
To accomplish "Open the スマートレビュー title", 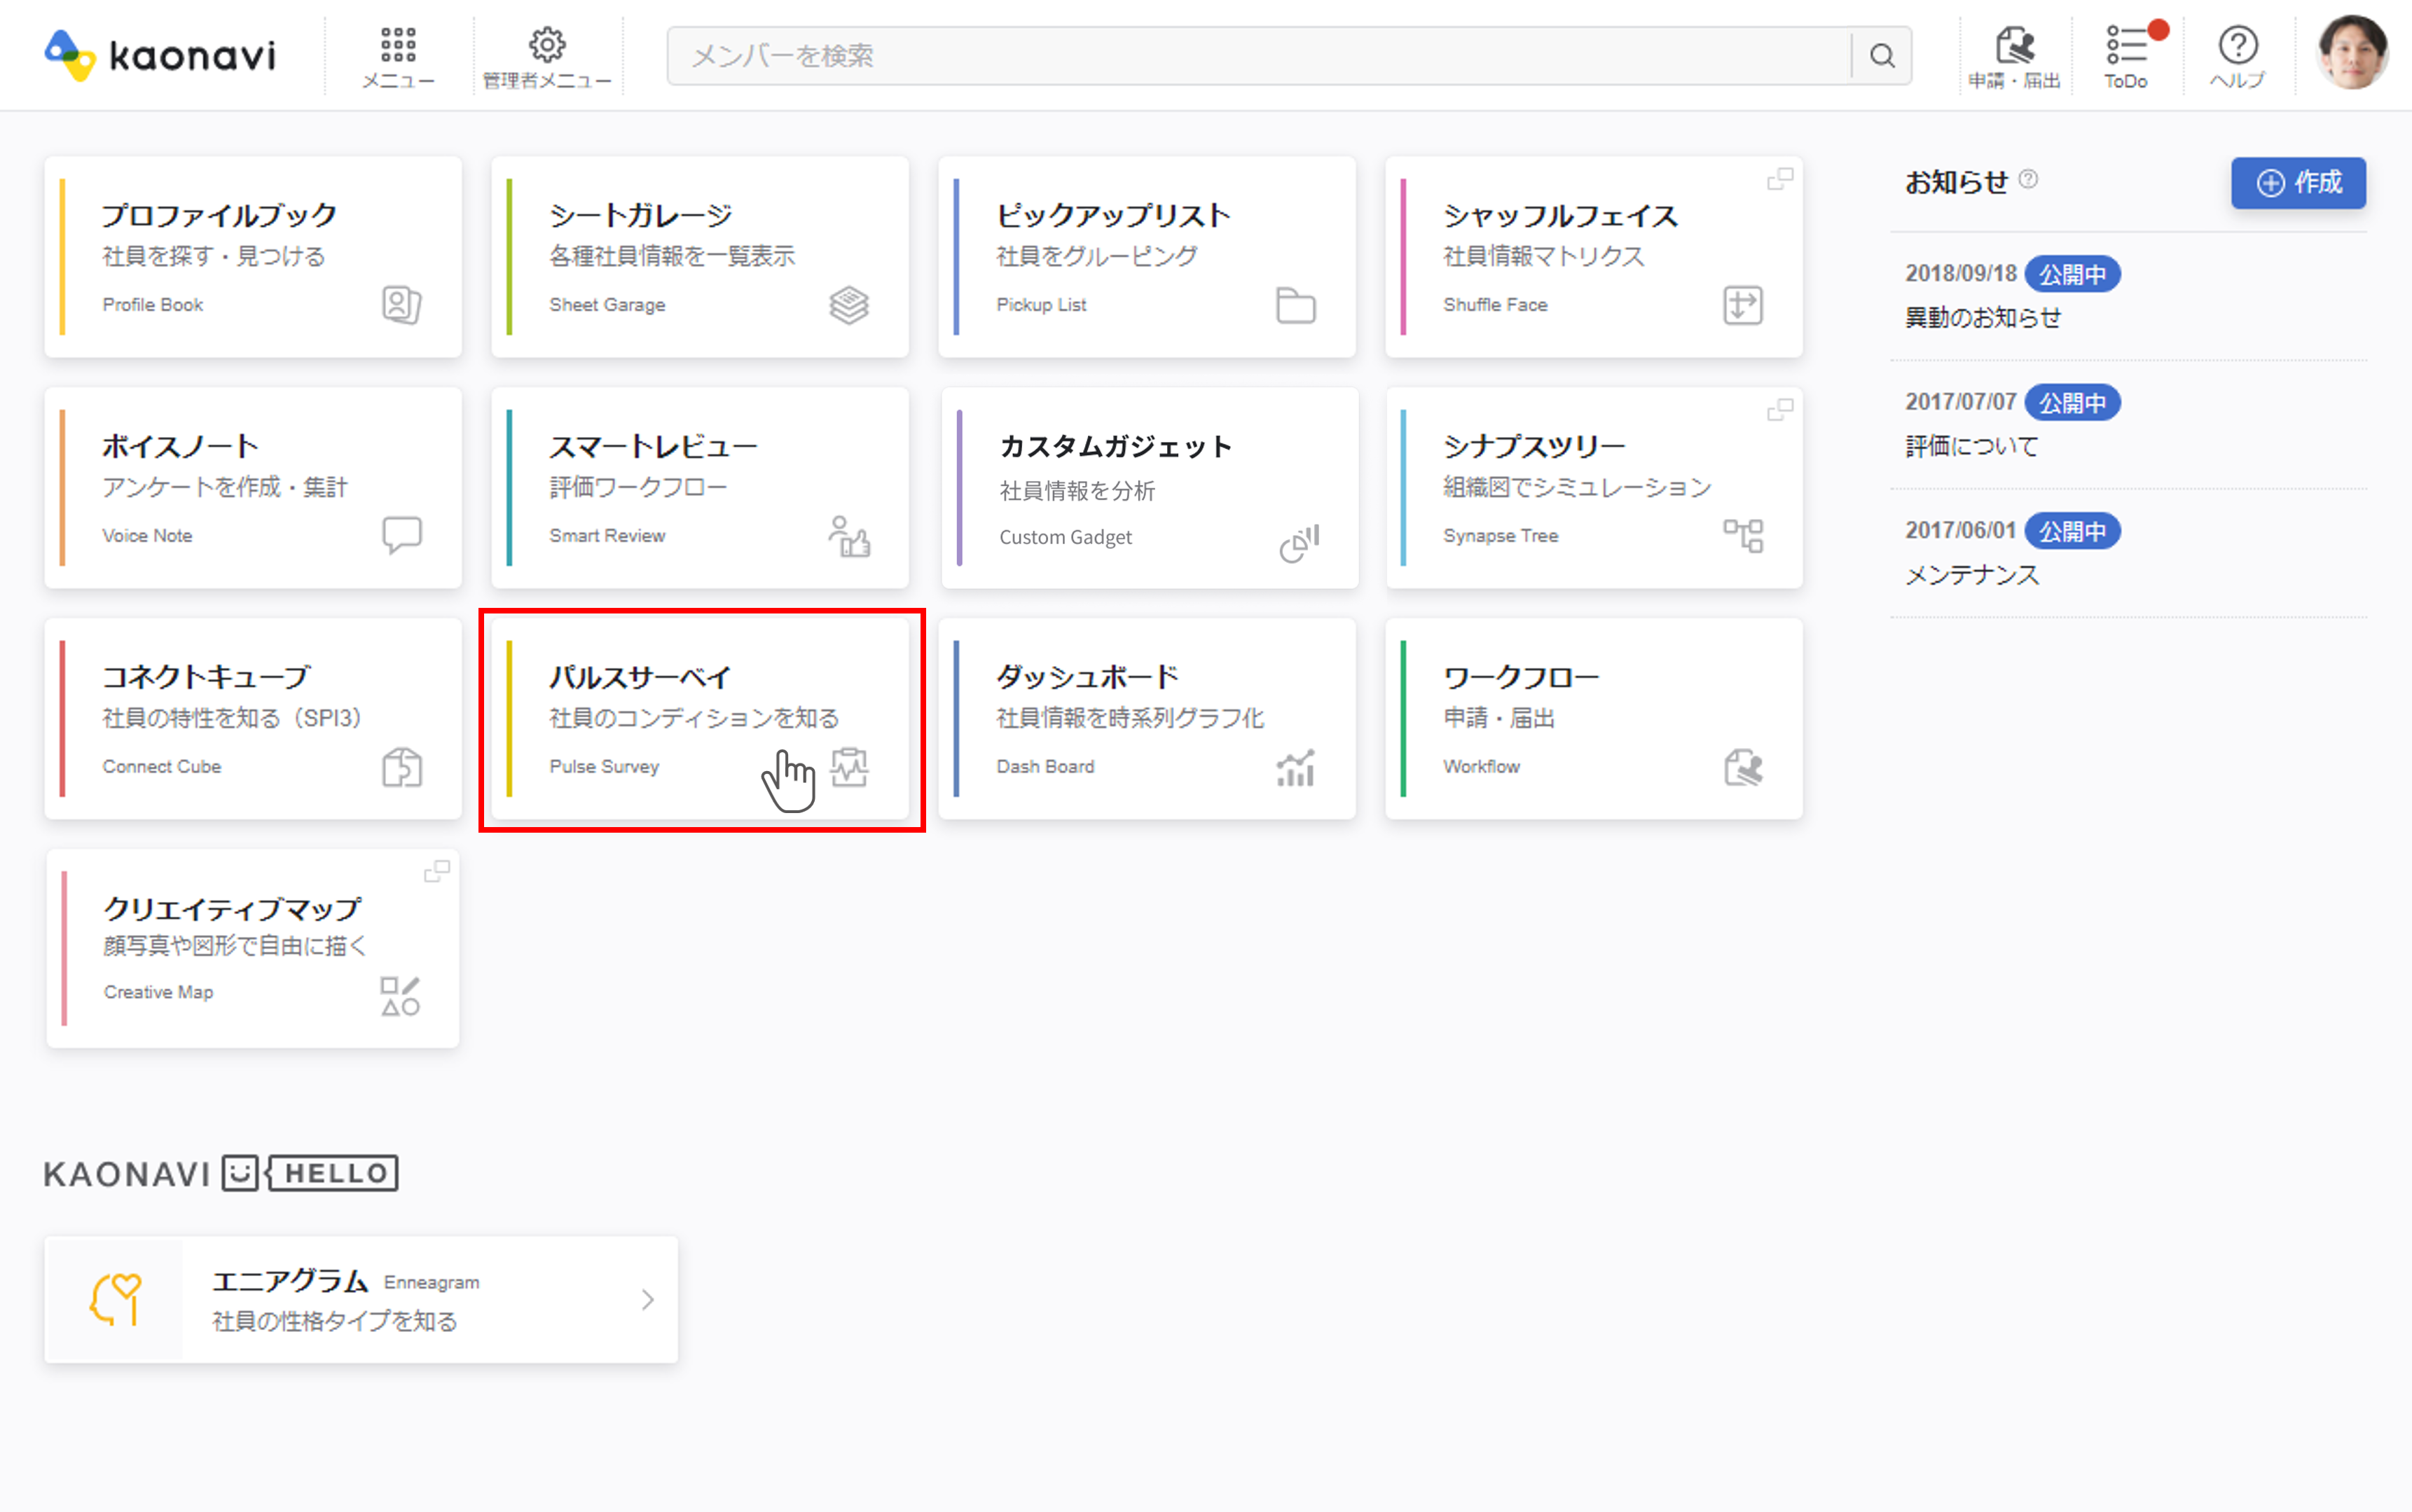I will (653, 446).
